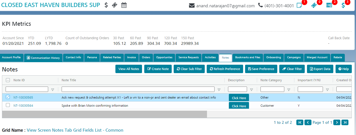Image resolution: width=356 pixels, height=135 pixels.
Task: Open the calendar icon beside account name
Action: [124, 5]
